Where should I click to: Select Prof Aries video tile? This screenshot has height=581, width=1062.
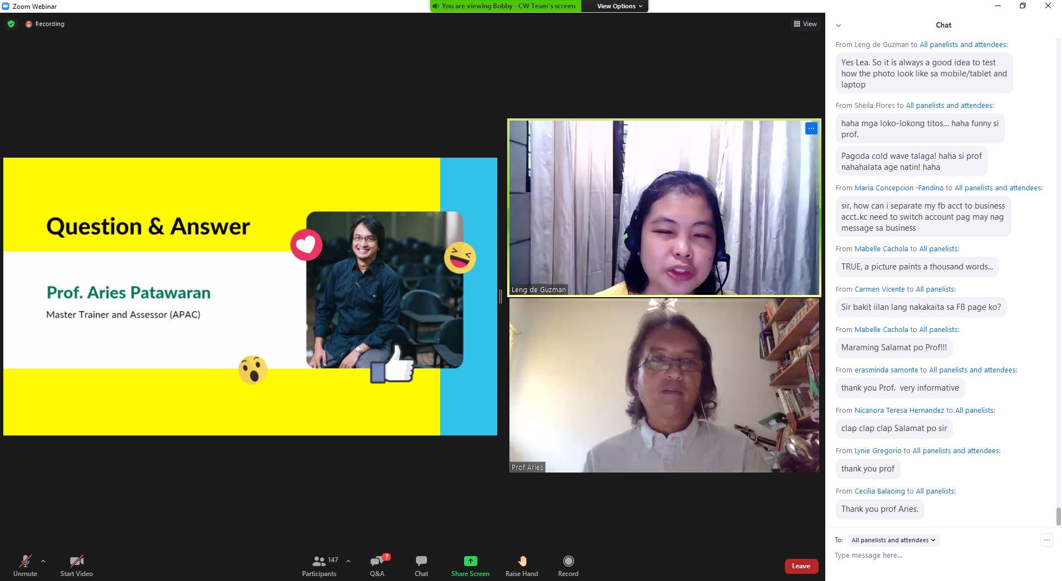pos(664,385)
